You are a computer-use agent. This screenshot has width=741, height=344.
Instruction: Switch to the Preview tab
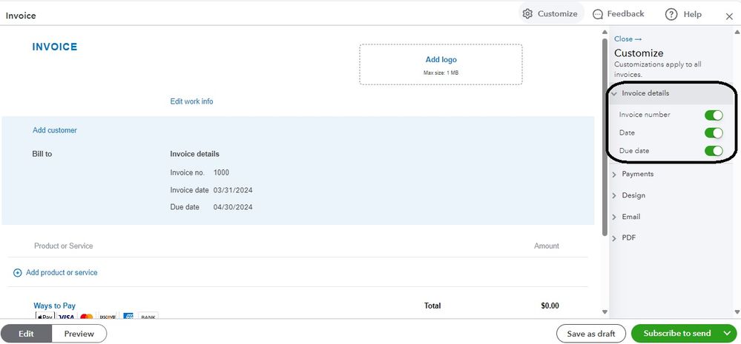coord(79,334)
